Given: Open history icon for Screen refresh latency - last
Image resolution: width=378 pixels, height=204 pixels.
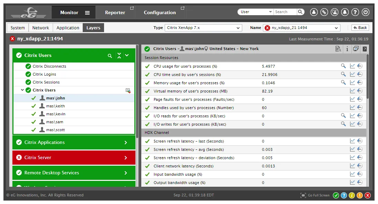Looking at the screenshot, I should tap(360, 141).
